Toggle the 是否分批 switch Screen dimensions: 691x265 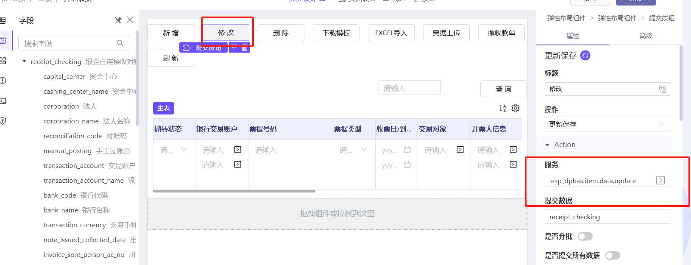click(x=585, y=236)
